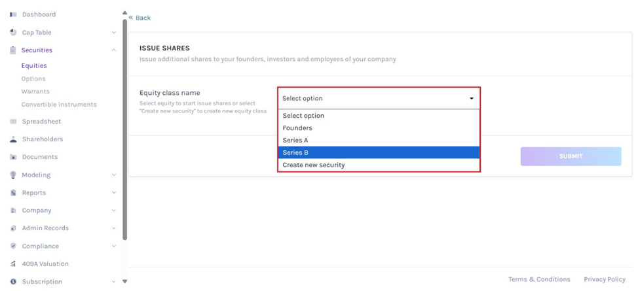This screenshot has height=291, width=638.
Task: Click the Cap Table pie chart icon
Action: (13, 33)
